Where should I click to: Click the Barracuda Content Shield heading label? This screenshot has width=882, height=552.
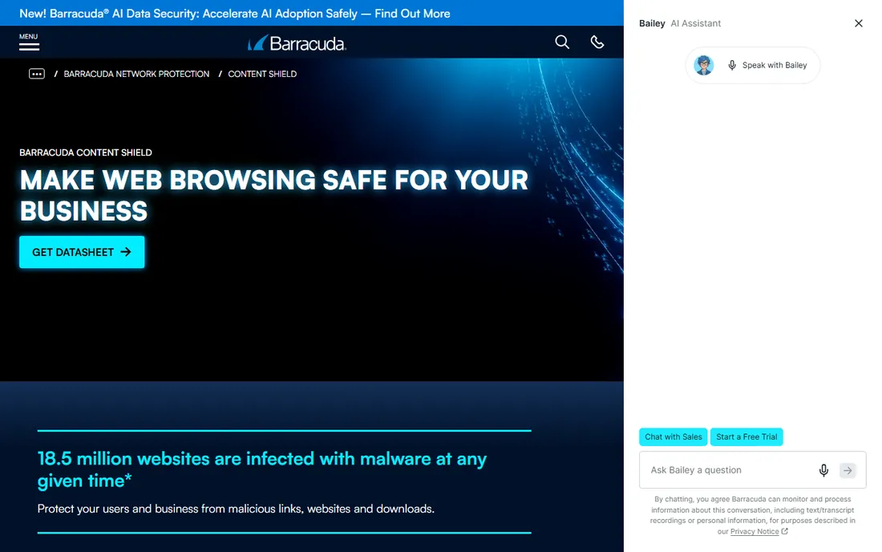point(86,152)
